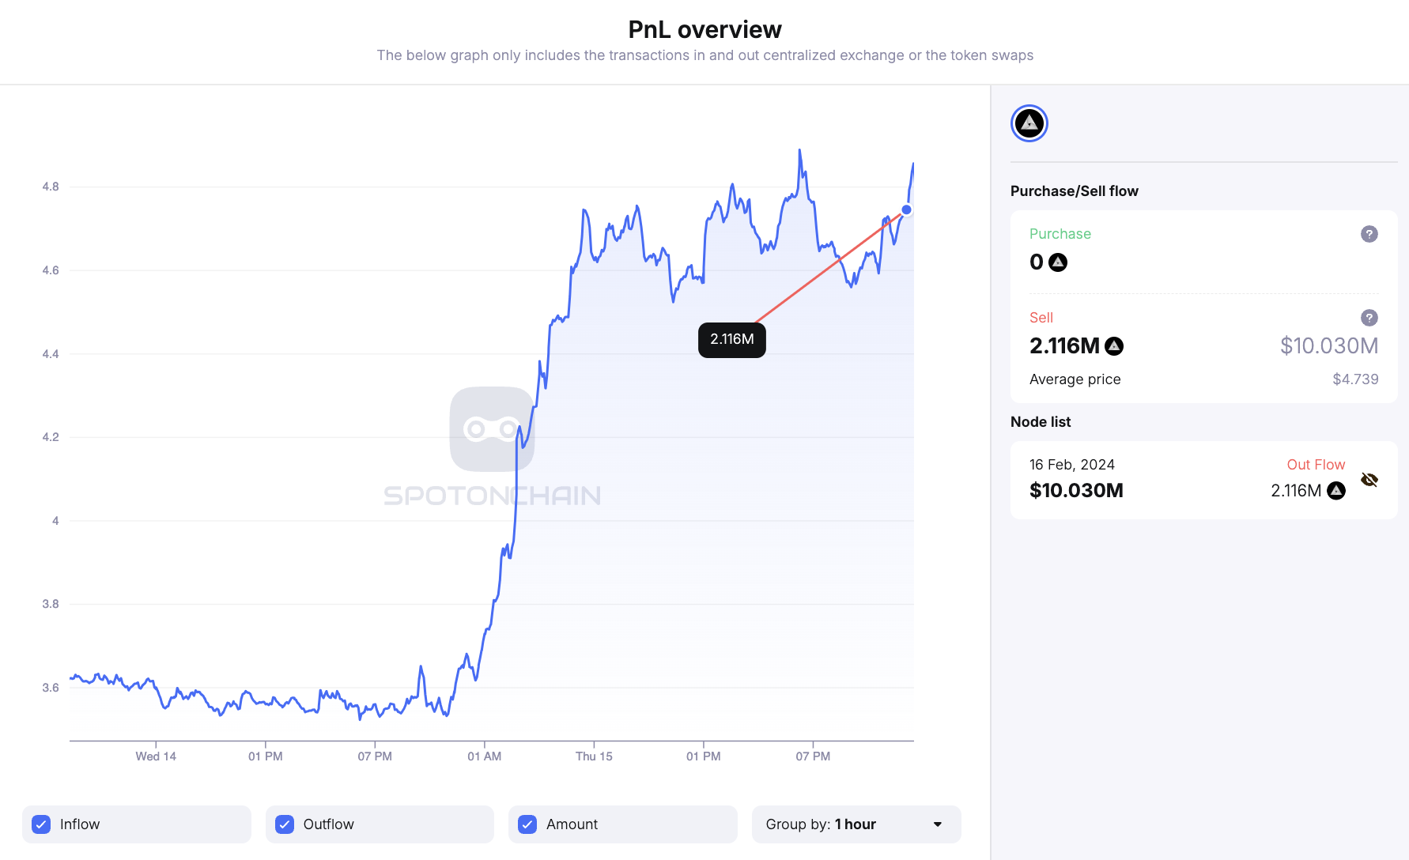Screen dimensions: 1409x860
Task: Click the Purchase help question mark icon
Action: click(1369, 234)
